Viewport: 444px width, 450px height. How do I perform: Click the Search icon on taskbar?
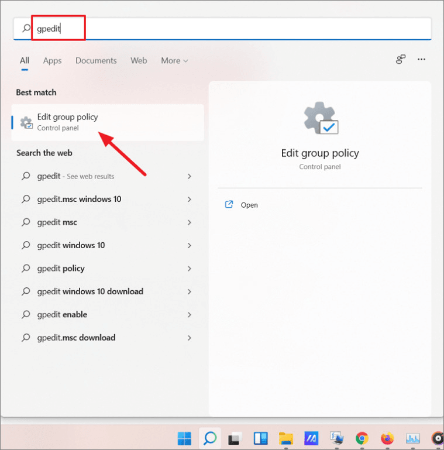(x=210, y=438)
